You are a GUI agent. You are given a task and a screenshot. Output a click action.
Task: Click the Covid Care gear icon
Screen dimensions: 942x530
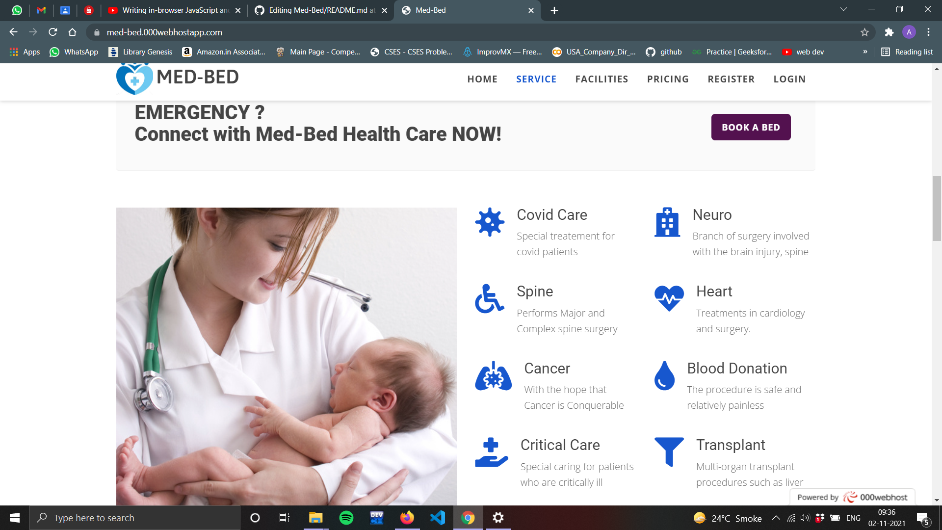tap(489, 222)
